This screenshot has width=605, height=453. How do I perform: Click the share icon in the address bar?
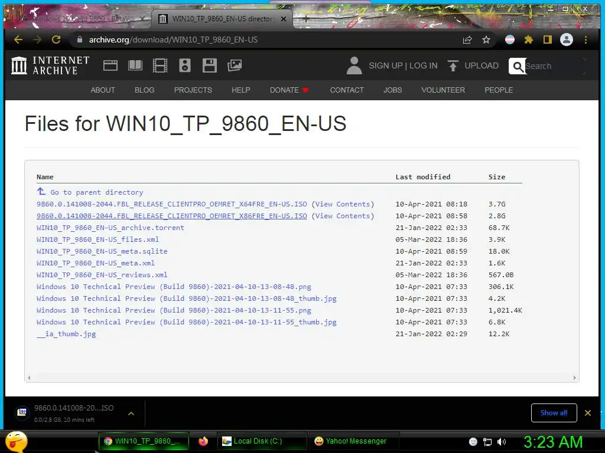[x=467, y=40]
